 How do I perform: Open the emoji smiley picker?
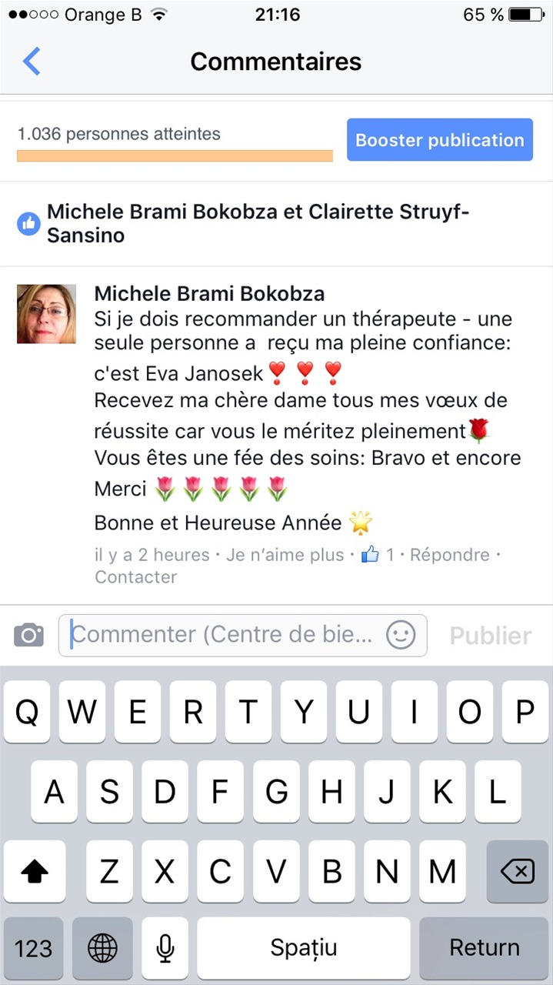[401, 635]
